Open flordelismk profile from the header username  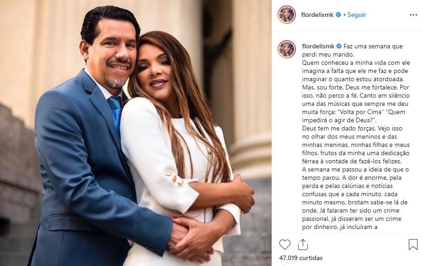click(317, 15)
